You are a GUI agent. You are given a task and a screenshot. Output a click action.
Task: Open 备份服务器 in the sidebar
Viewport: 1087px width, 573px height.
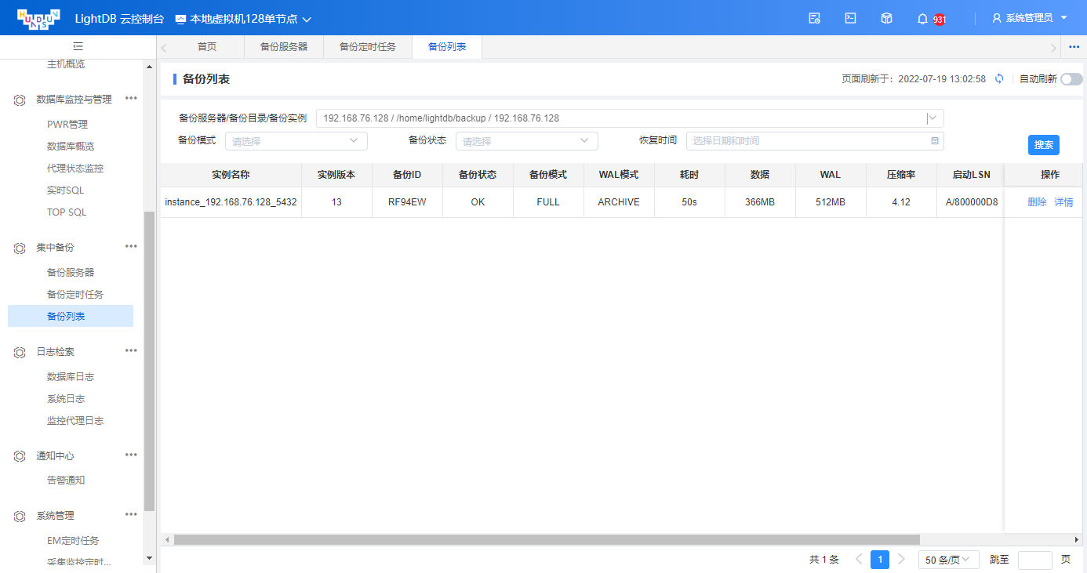click(71, 273)
